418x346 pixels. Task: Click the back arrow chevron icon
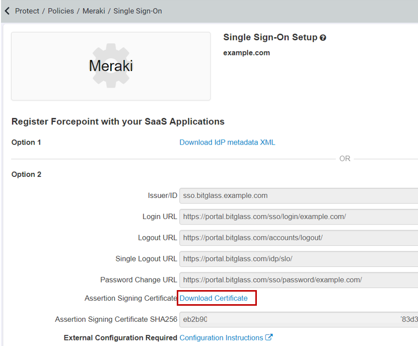pyautogui.click(x=7, y=11)
